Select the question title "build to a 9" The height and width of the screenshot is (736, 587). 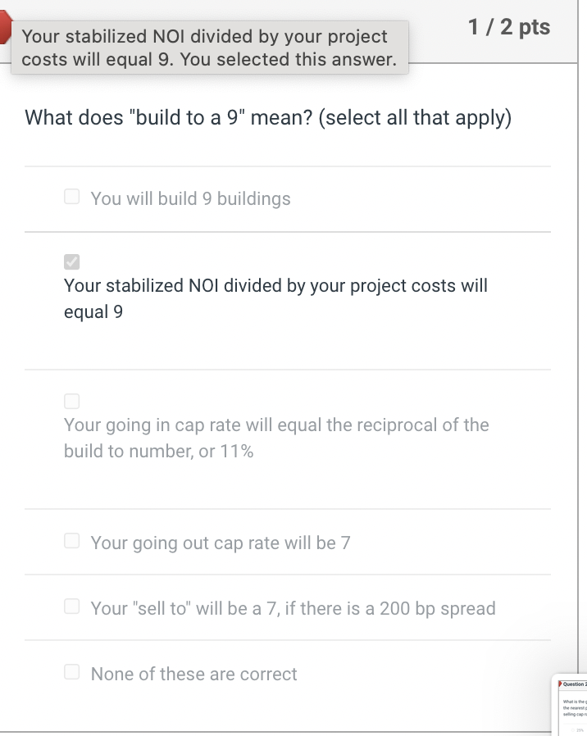pos(266,117)
